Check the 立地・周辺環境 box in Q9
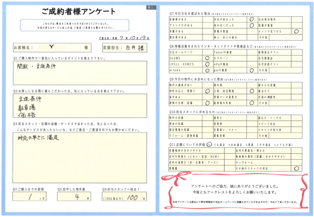The width and height of the screenshot is (314, 217). coord(252,91)
